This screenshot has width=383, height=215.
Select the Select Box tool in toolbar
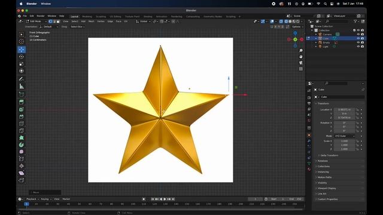click(x=22, y=35)
